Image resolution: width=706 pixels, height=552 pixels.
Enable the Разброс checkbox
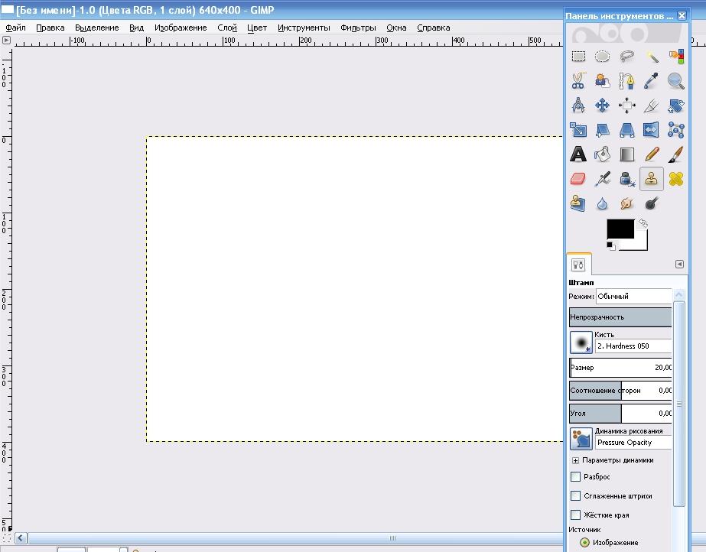(x=576, y=477)
